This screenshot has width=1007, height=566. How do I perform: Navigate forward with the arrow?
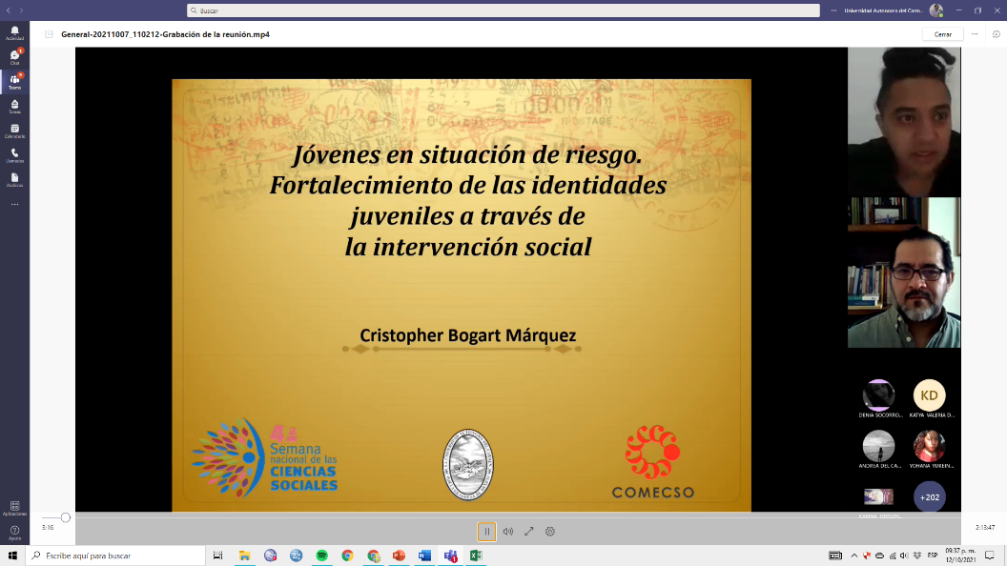(x=21, y=10)
